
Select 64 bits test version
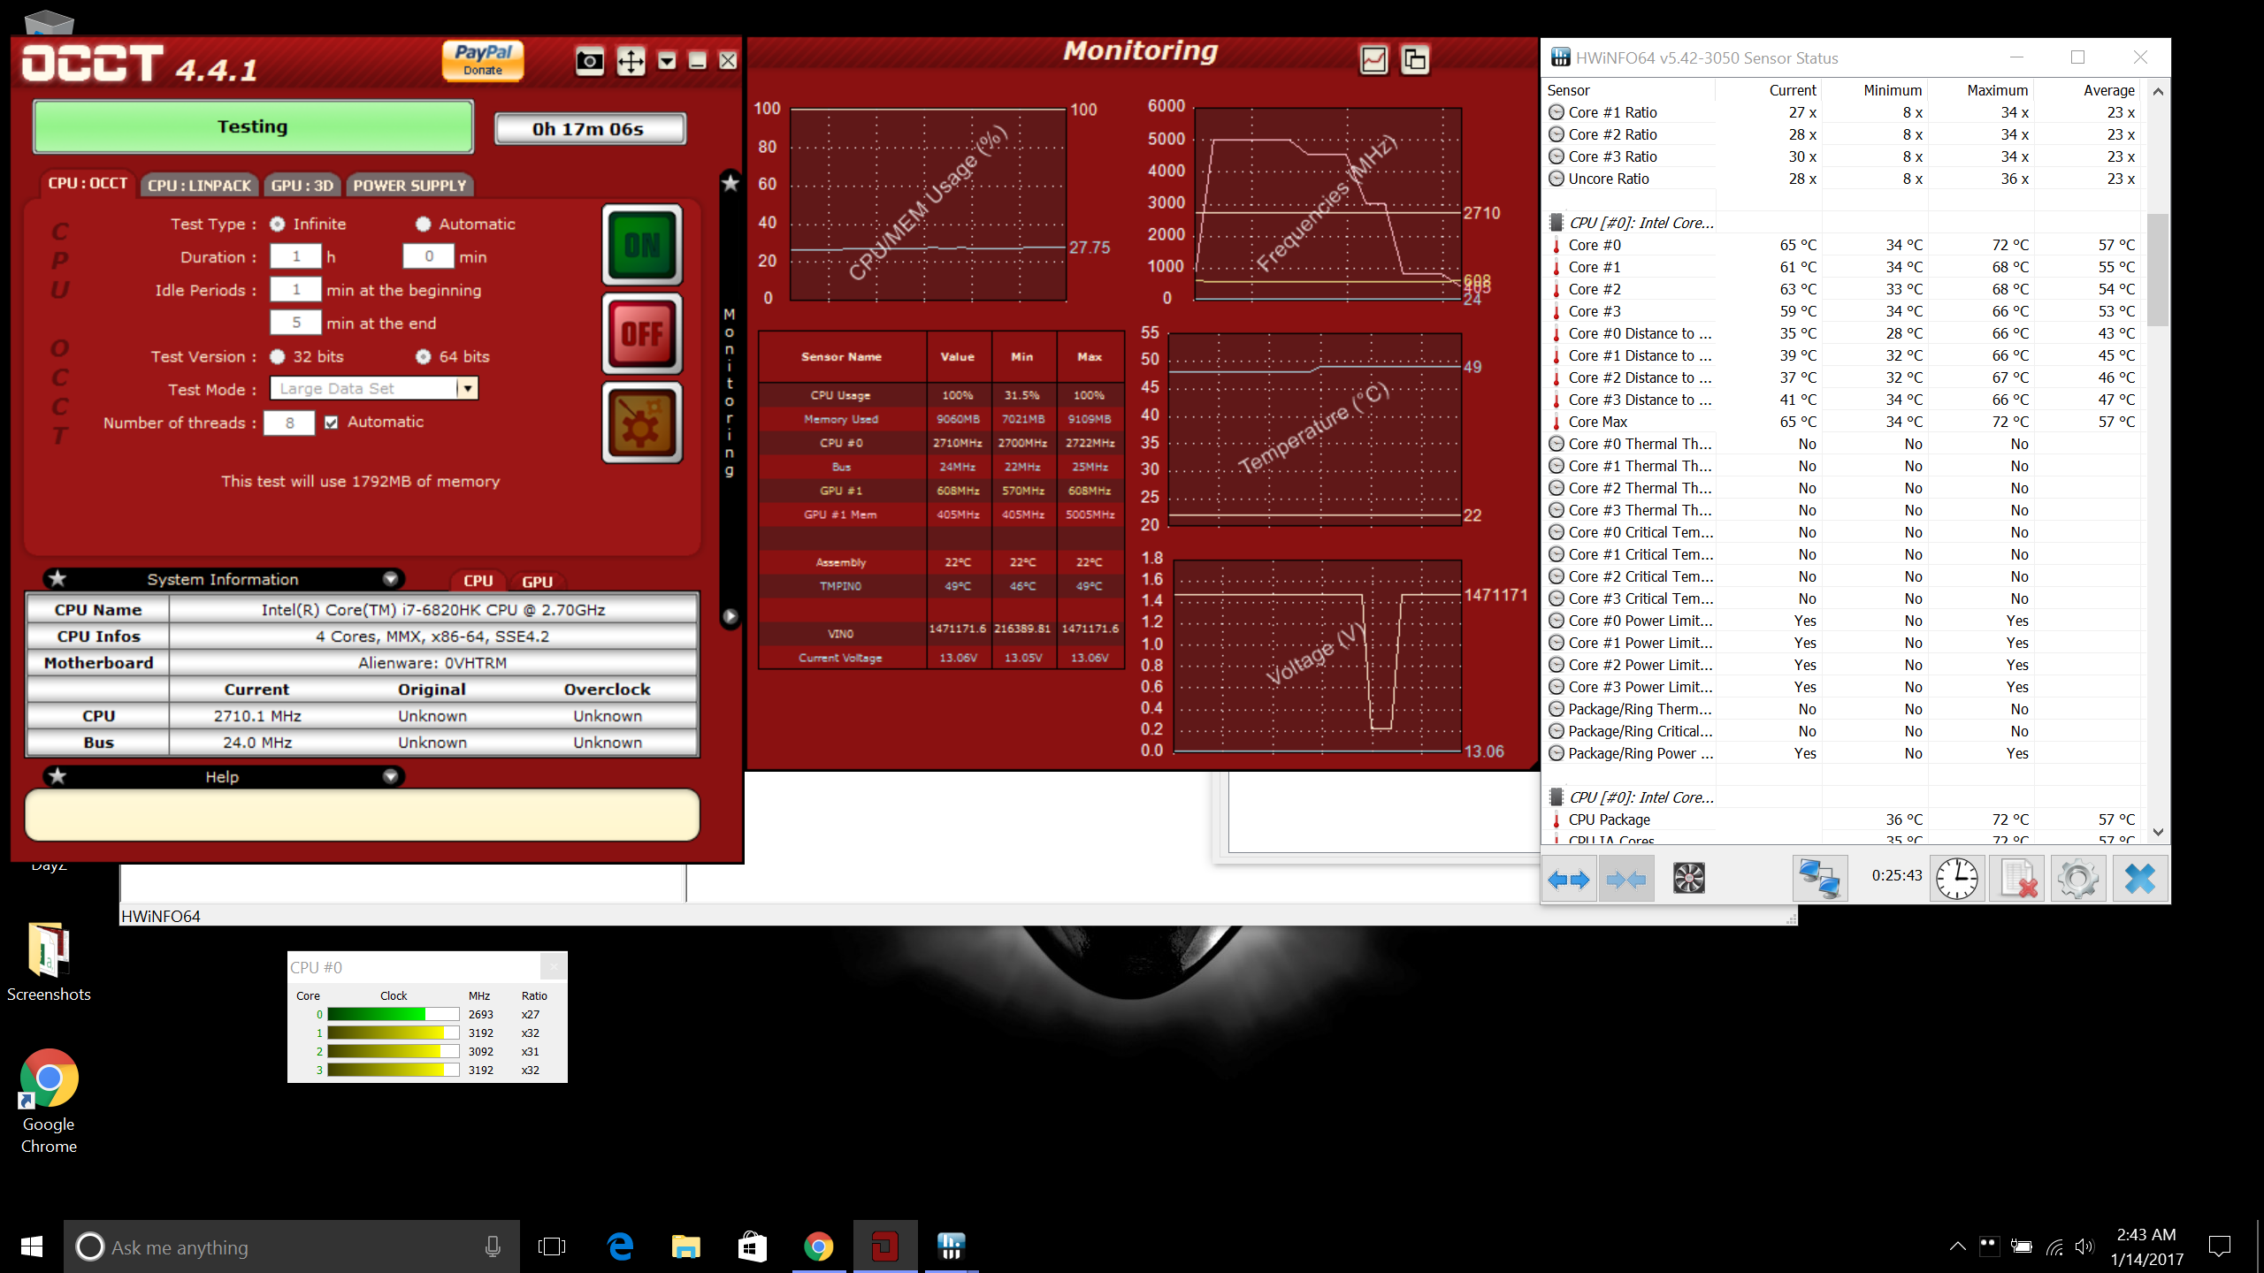pyautogui.click(x=424, y=357)
